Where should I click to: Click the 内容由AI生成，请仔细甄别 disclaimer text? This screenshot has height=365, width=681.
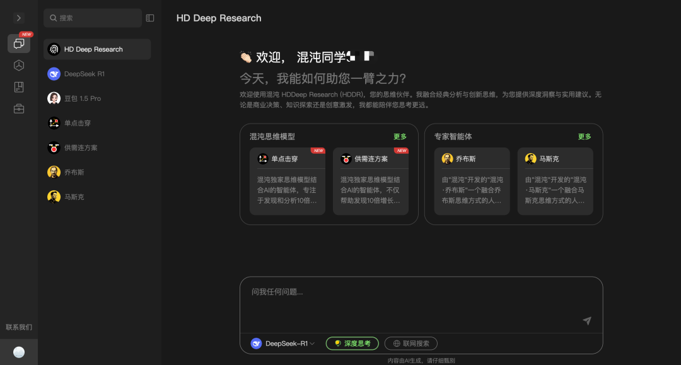point(421,361)
